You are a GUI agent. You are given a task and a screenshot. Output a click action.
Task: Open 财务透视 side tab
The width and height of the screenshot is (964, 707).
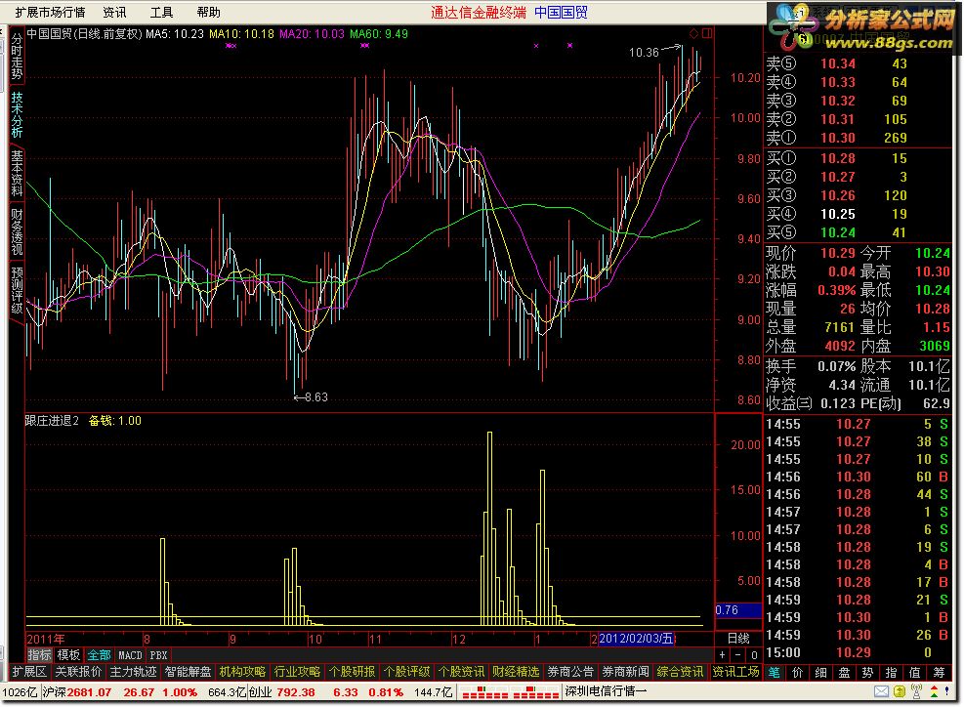[x=17, y=231]
